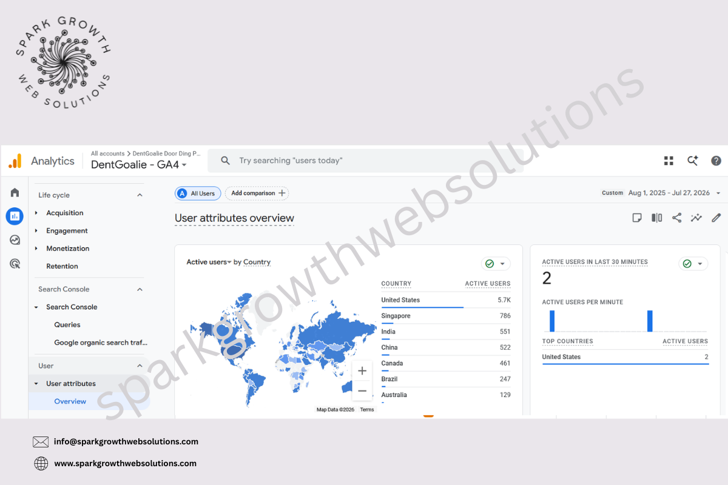Collapse the User section chevron
Viewport: 728px width, 485px height.
pyautogui.click(x=140, y=366)
